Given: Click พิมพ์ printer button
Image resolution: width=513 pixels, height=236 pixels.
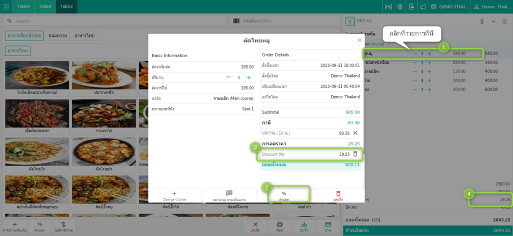Looking at the screenshot, I should pyautogui.click(x=280, y=227).
